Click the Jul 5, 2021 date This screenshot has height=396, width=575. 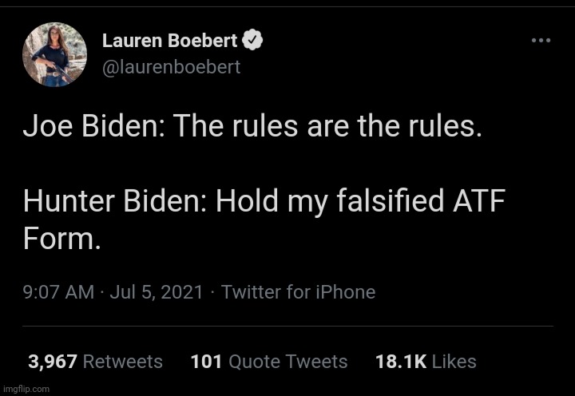tap(157, 292)
